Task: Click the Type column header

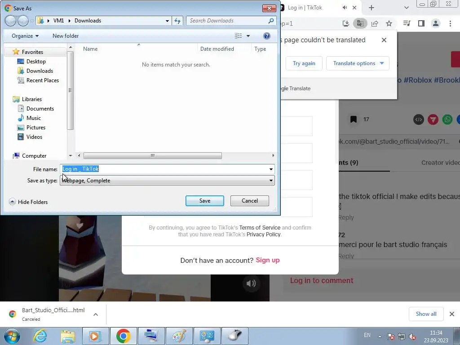Action: click(x=260, y=49)
